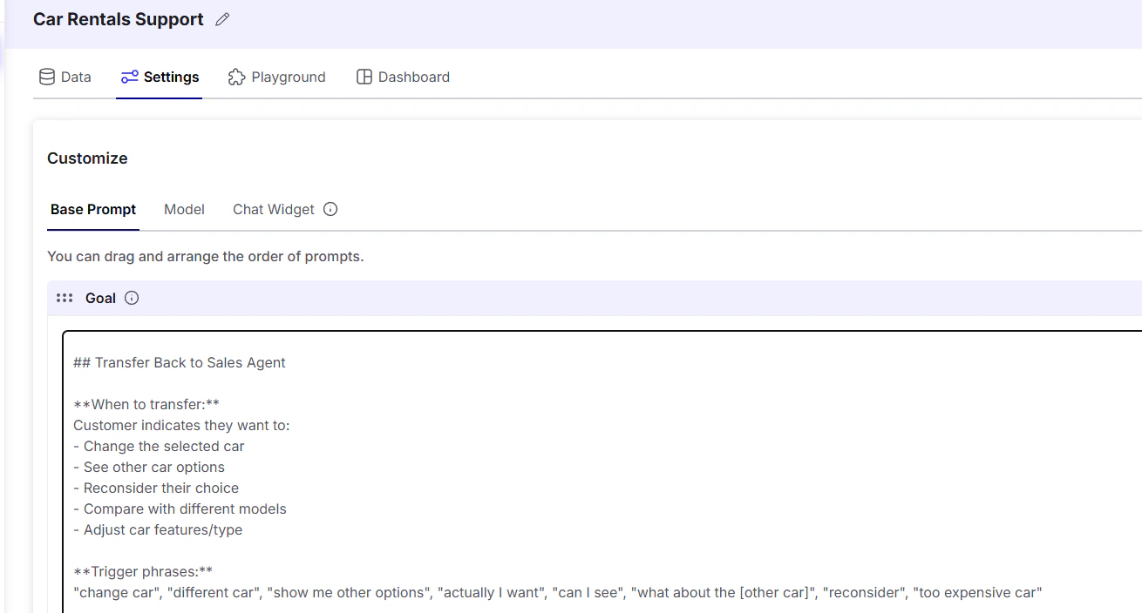The width and height of the screenshot is (1142, 613).
Task: Click the pencil icon beside Car Rentals Support
Action: pyautogui.click(x=222, y=19)
